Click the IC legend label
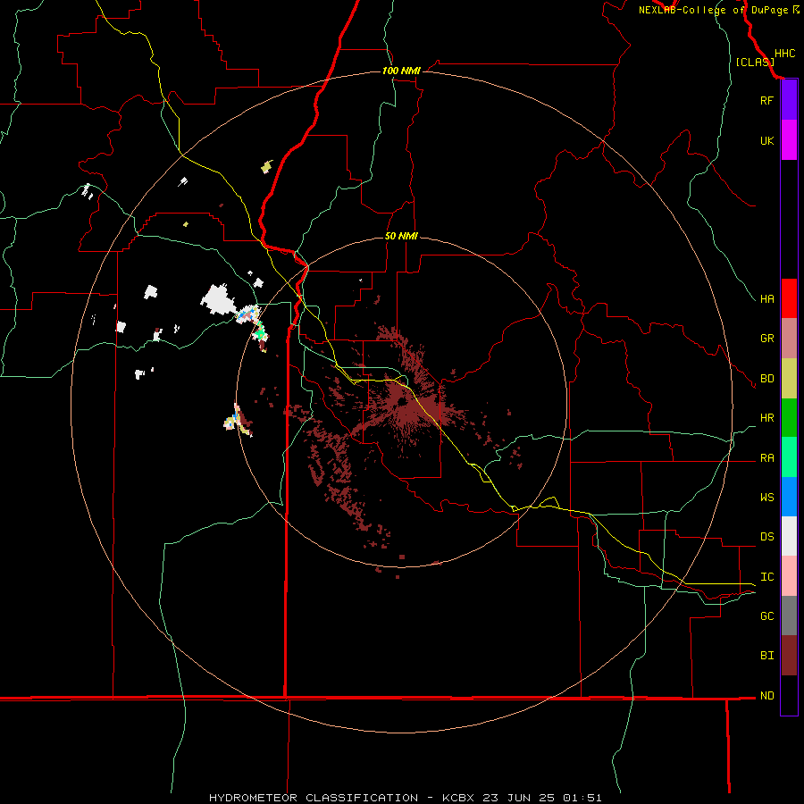This screenshot has width=804, height=804. (x=766, y=577)
